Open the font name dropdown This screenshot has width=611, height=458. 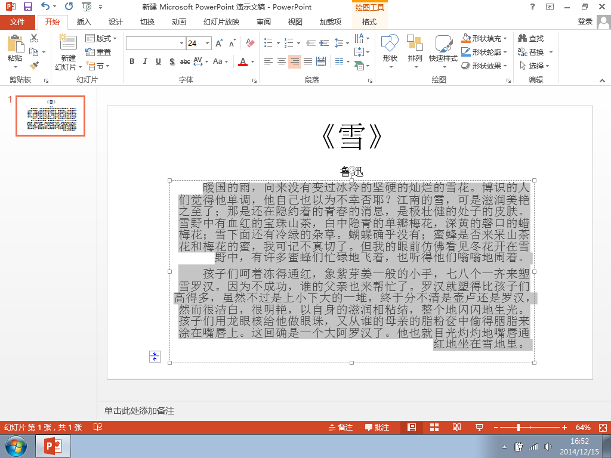(x=181, y=43)
